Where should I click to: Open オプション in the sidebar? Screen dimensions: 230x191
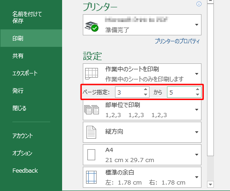click(23, 153)
